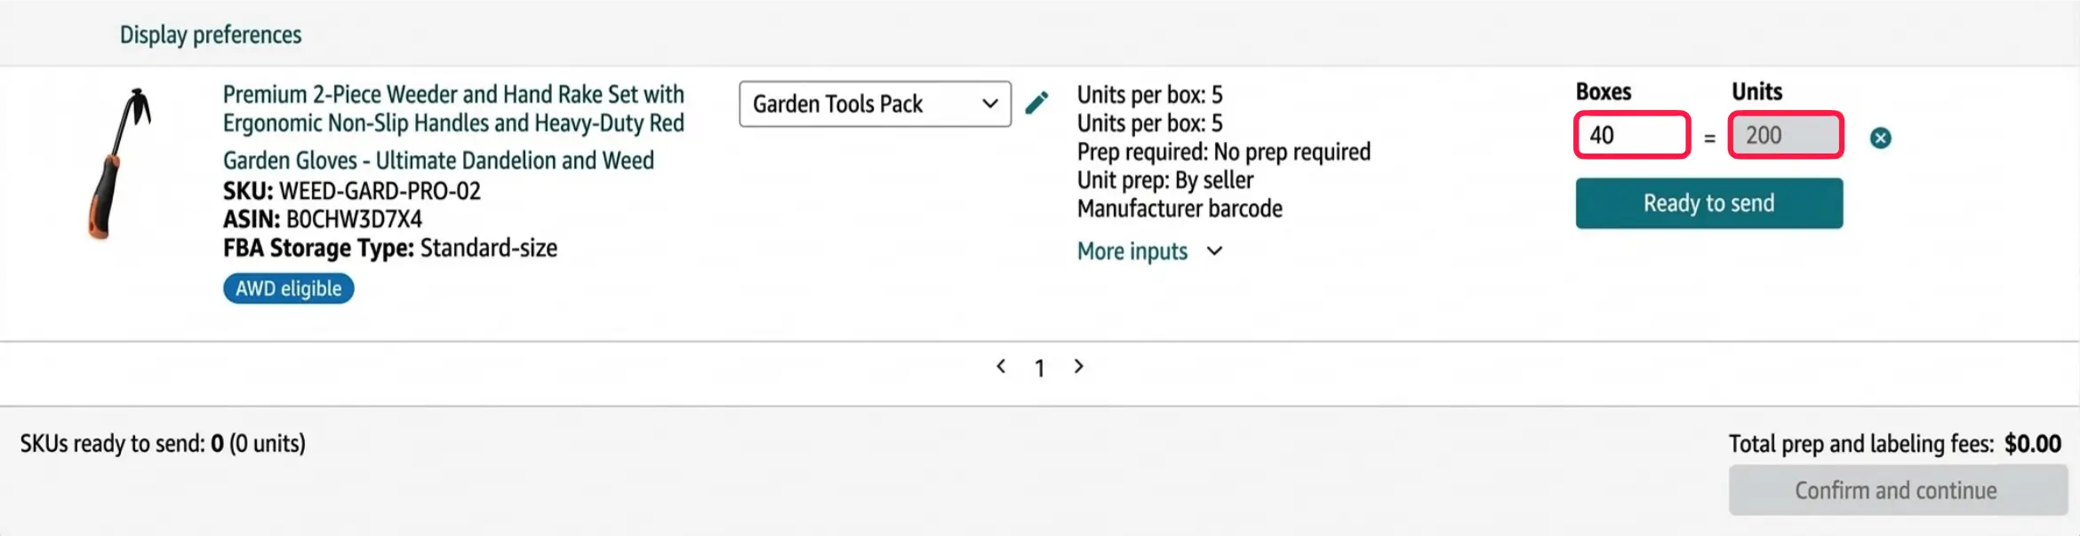
Task: Click SKUs ready to send summary text
Action: tap(163, 443)
